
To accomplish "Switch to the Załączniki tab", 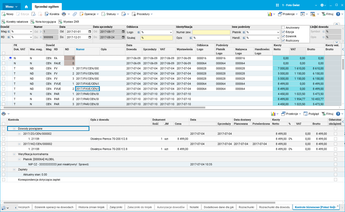I will (x=116, y=207).
